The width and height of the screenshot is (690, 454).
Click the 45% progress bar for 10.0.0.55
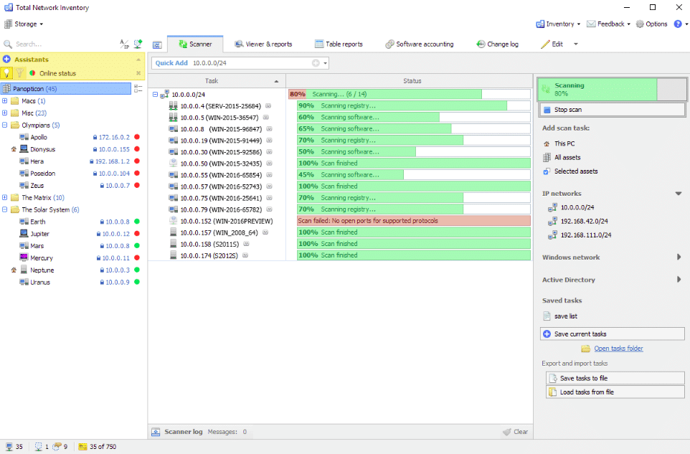(x=414, y=175)
